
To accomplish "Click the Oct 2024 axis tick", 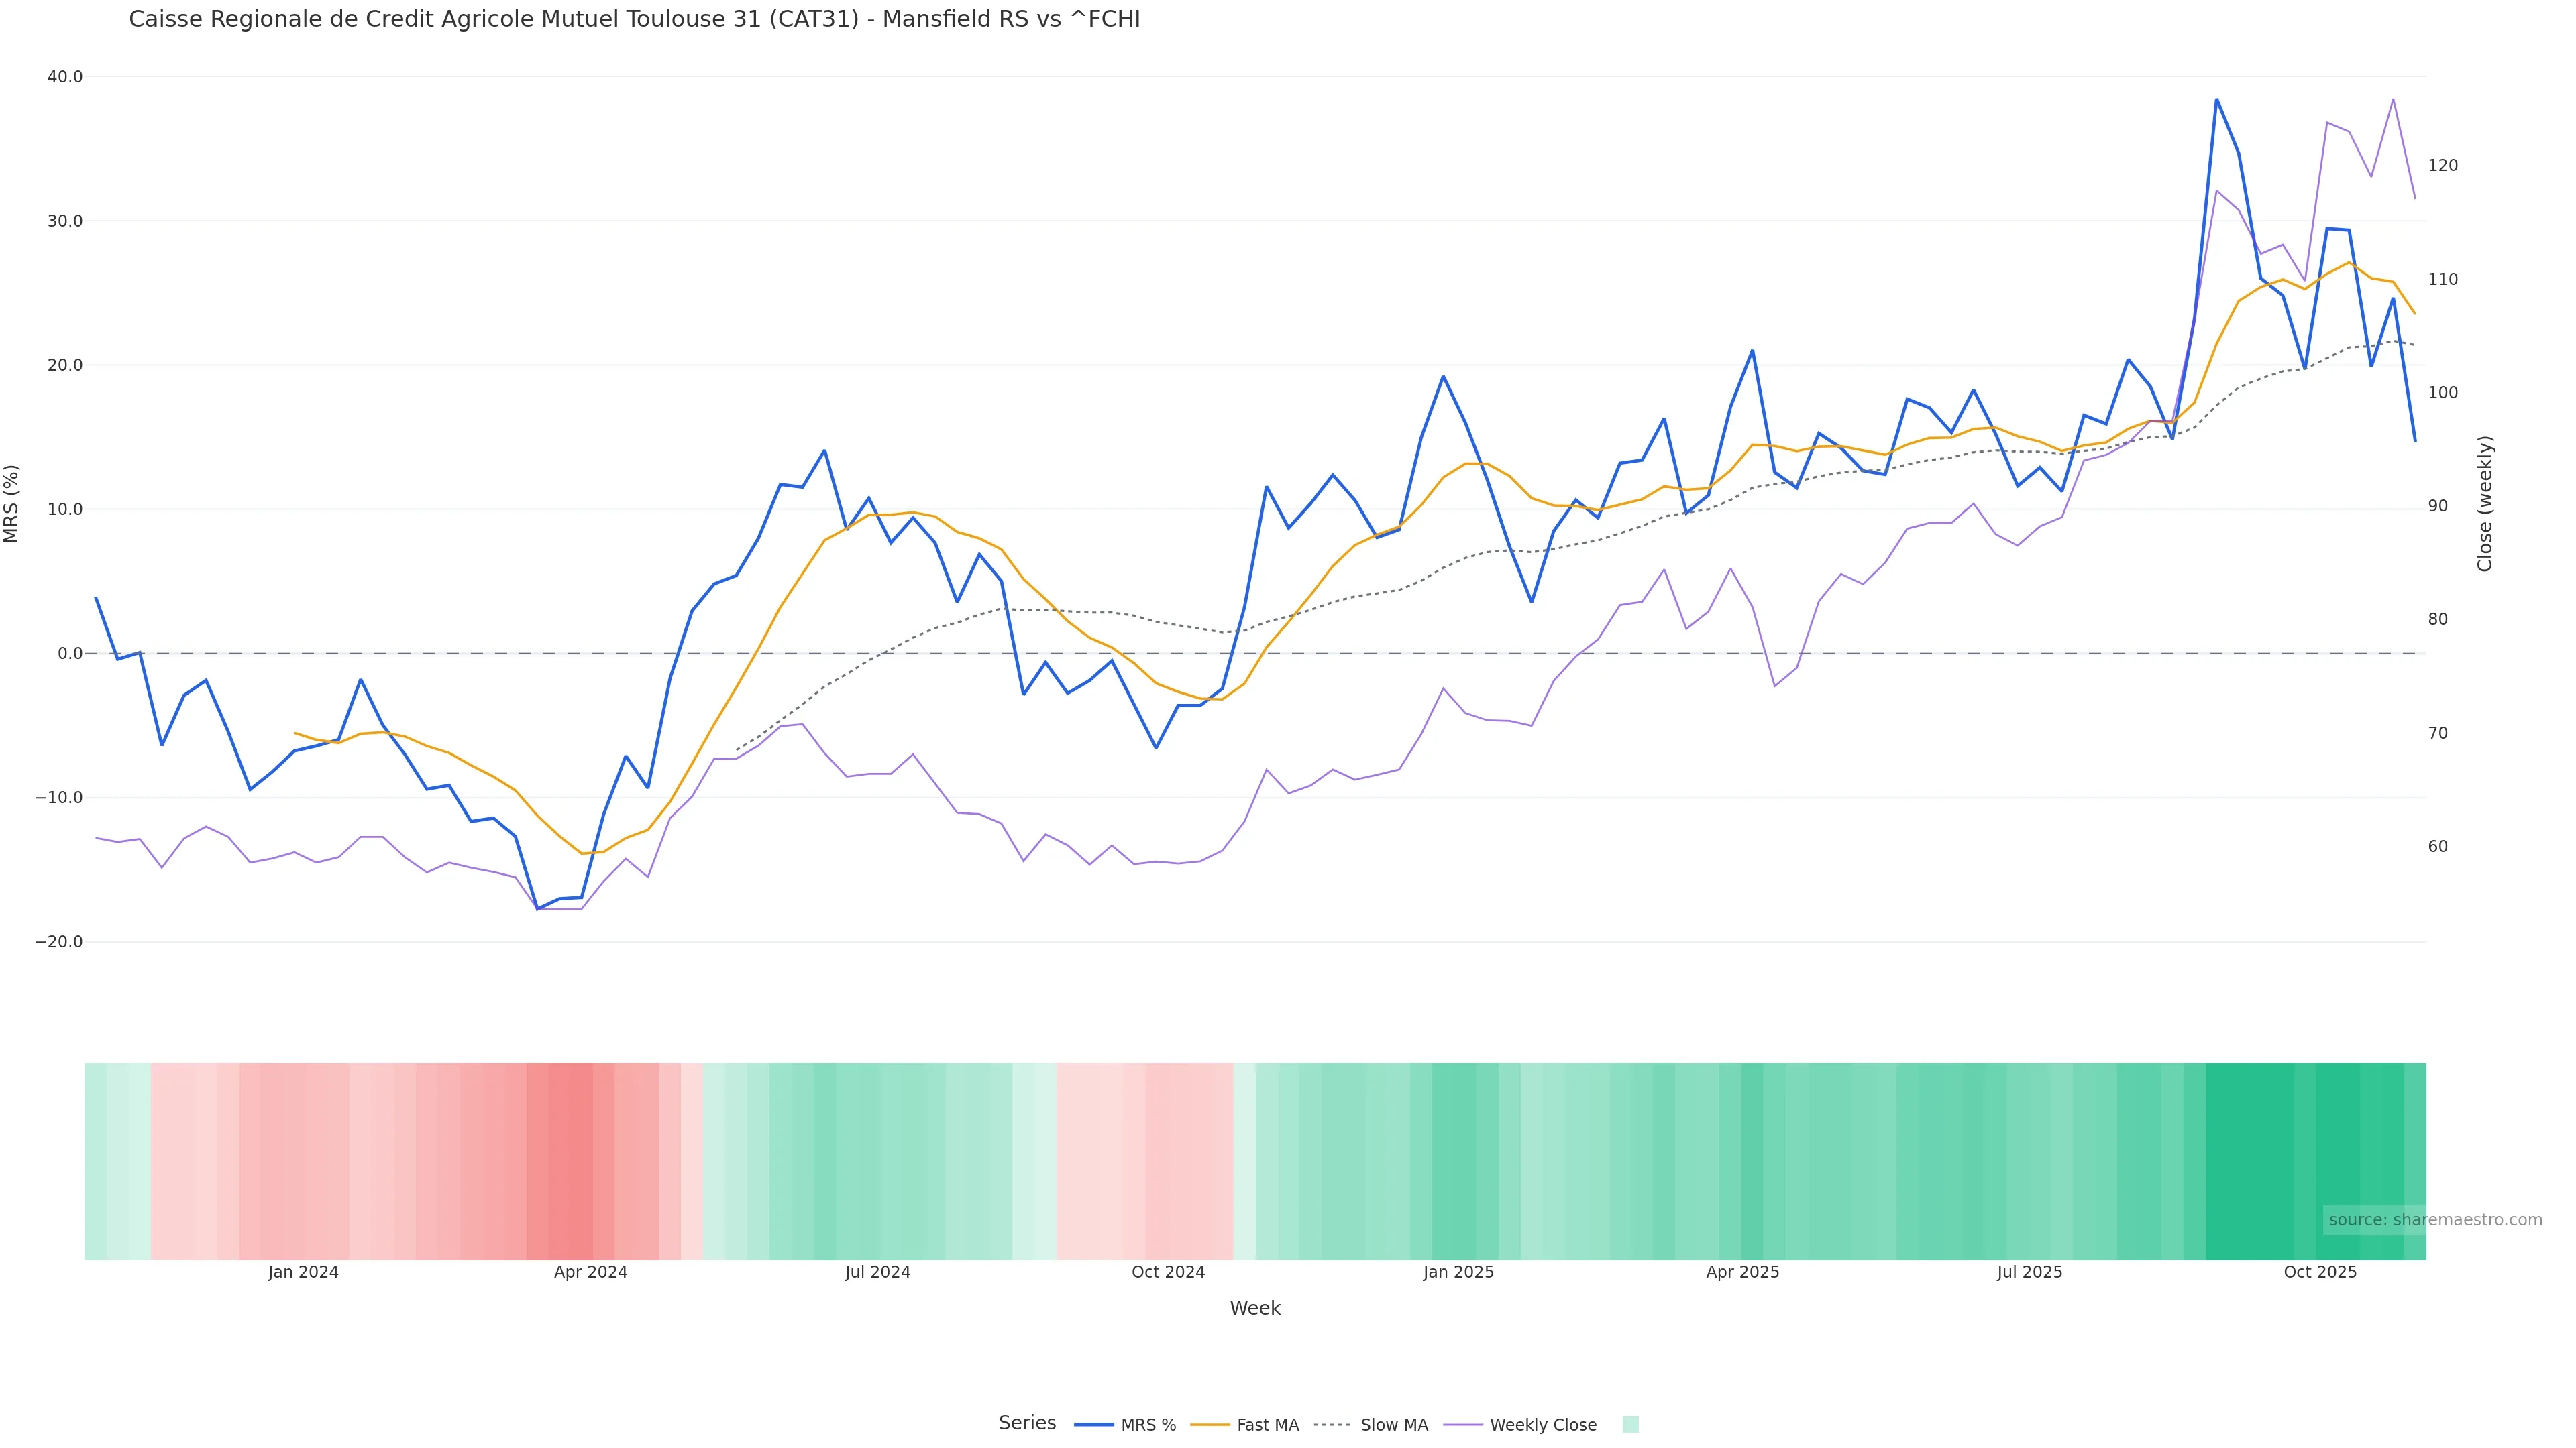I will click(x=1168, y=1272).
